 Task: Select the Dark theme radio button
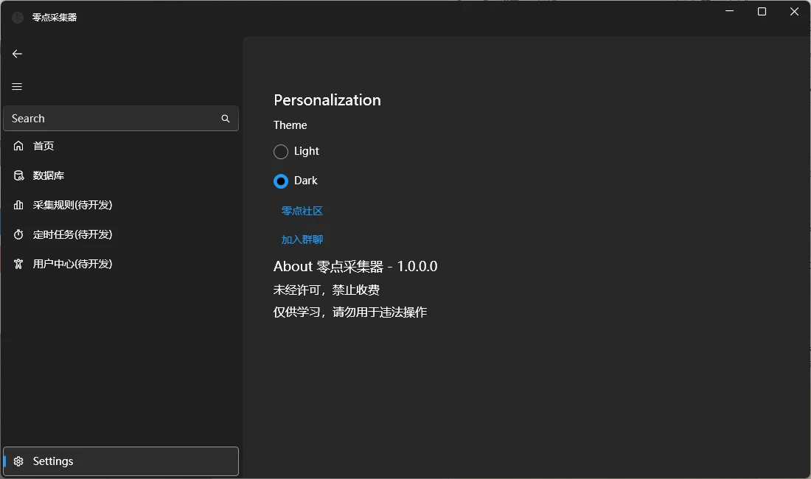[281, 181]
